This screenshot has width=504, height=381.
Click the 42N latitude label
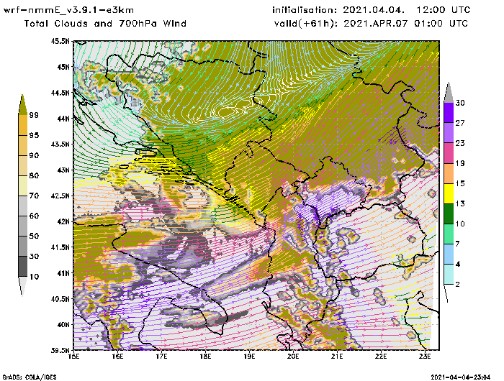(x=63, y=221)
